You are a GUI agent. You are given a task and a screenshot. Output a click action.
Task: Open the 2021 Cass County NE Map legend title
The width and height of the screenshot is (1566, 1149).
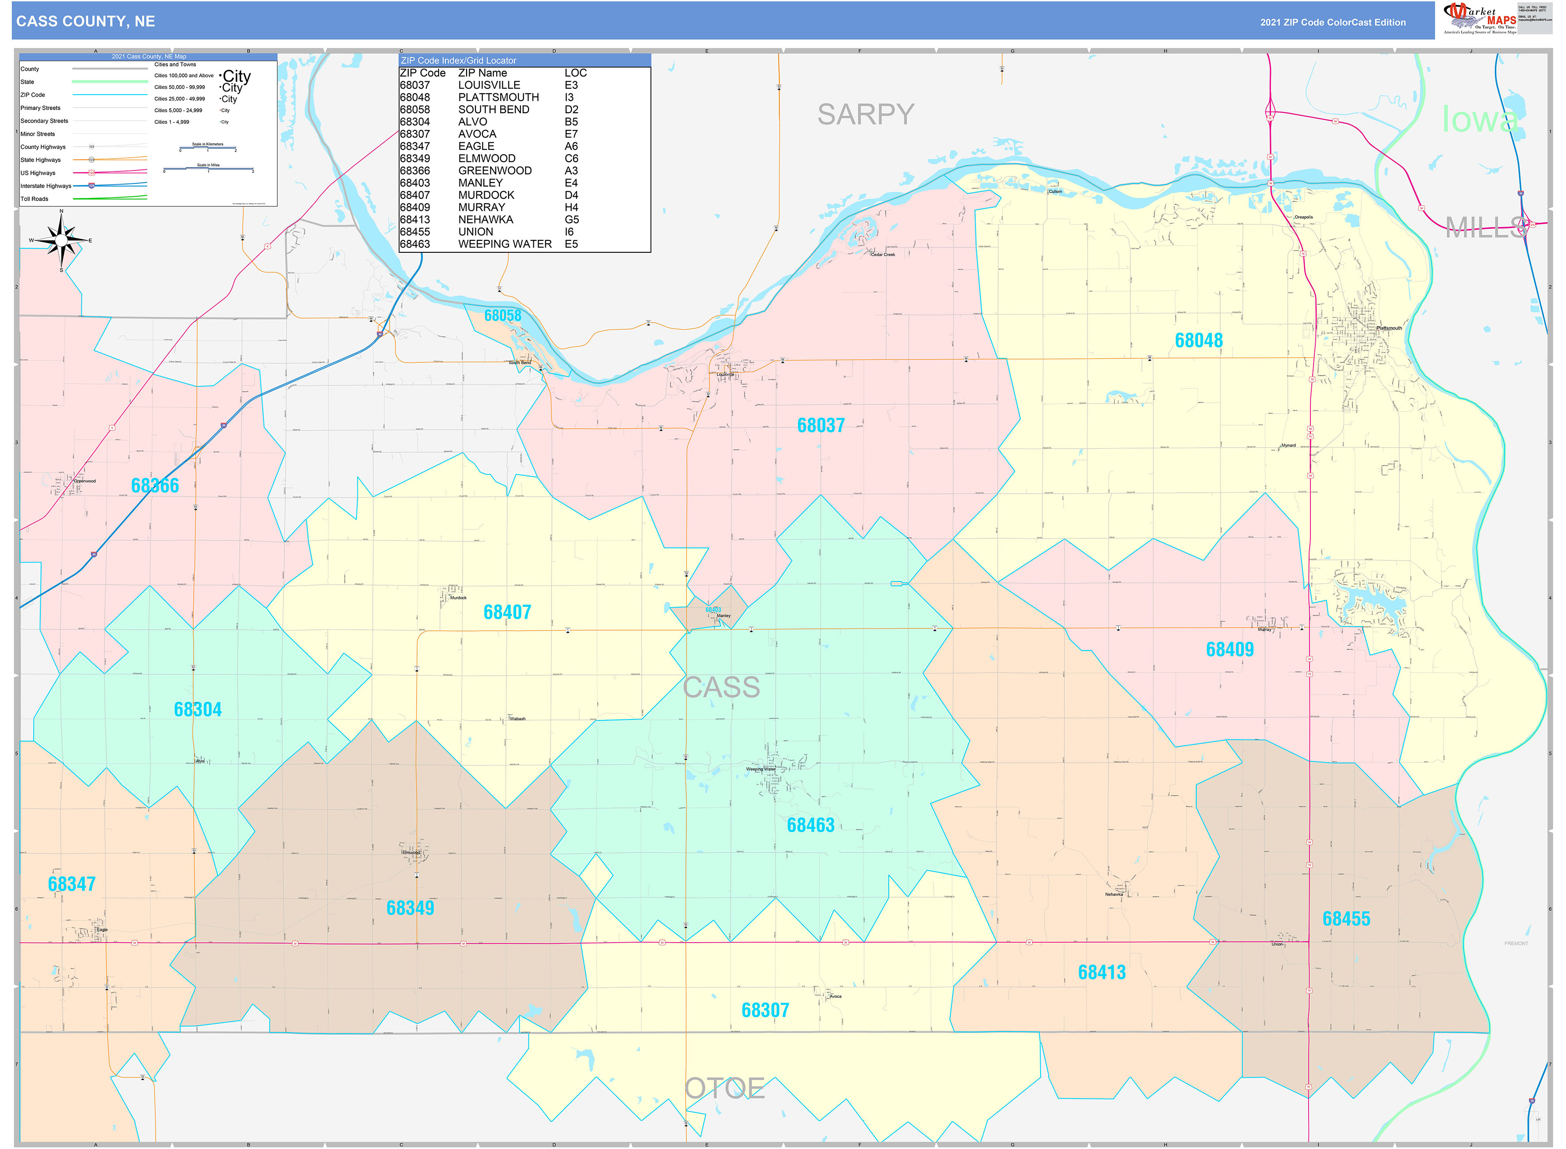click(149, 56)
